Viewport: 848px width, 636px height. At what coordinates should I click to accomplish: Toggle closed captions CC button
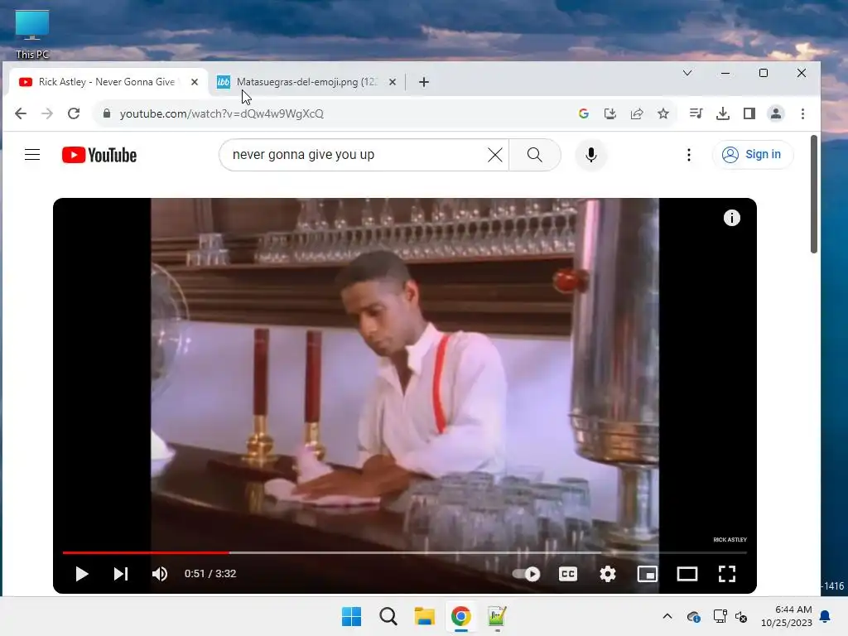(568, 574)
